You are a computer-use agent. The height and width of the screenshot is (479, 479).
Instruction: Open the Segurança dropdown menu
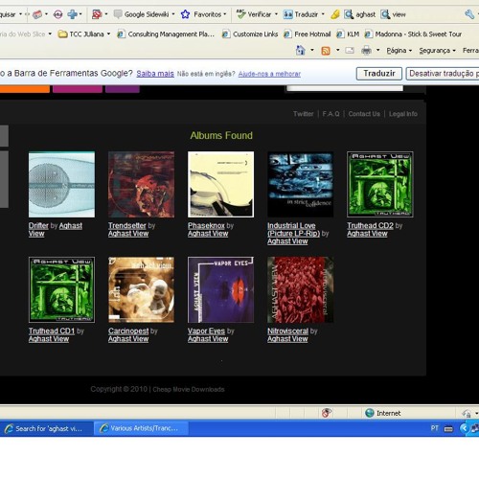pyautogui.click(x=437, y=51)
